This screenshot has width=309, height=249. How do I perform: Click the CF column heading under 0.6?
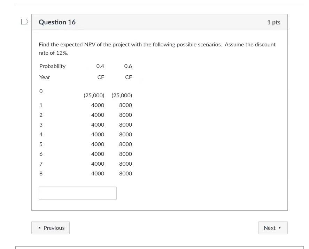(x=129, y=77)
